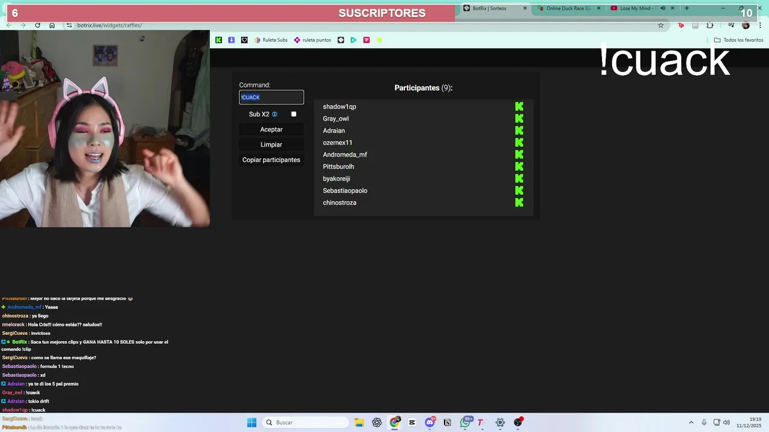Viewport: 769px width, 432px height.
Task: Open OBS Studio from the taskbar
Action: pyautogui.click(x=518, y=422)
